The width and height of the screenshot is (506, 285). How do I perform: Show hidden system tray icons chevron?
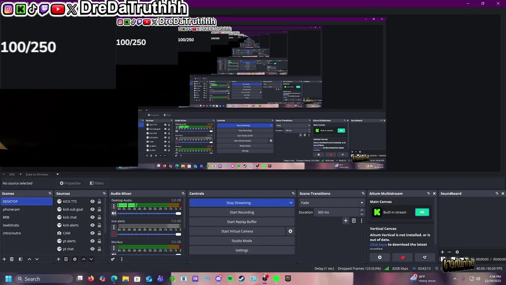pyautogui.click(x=455, y=279)
